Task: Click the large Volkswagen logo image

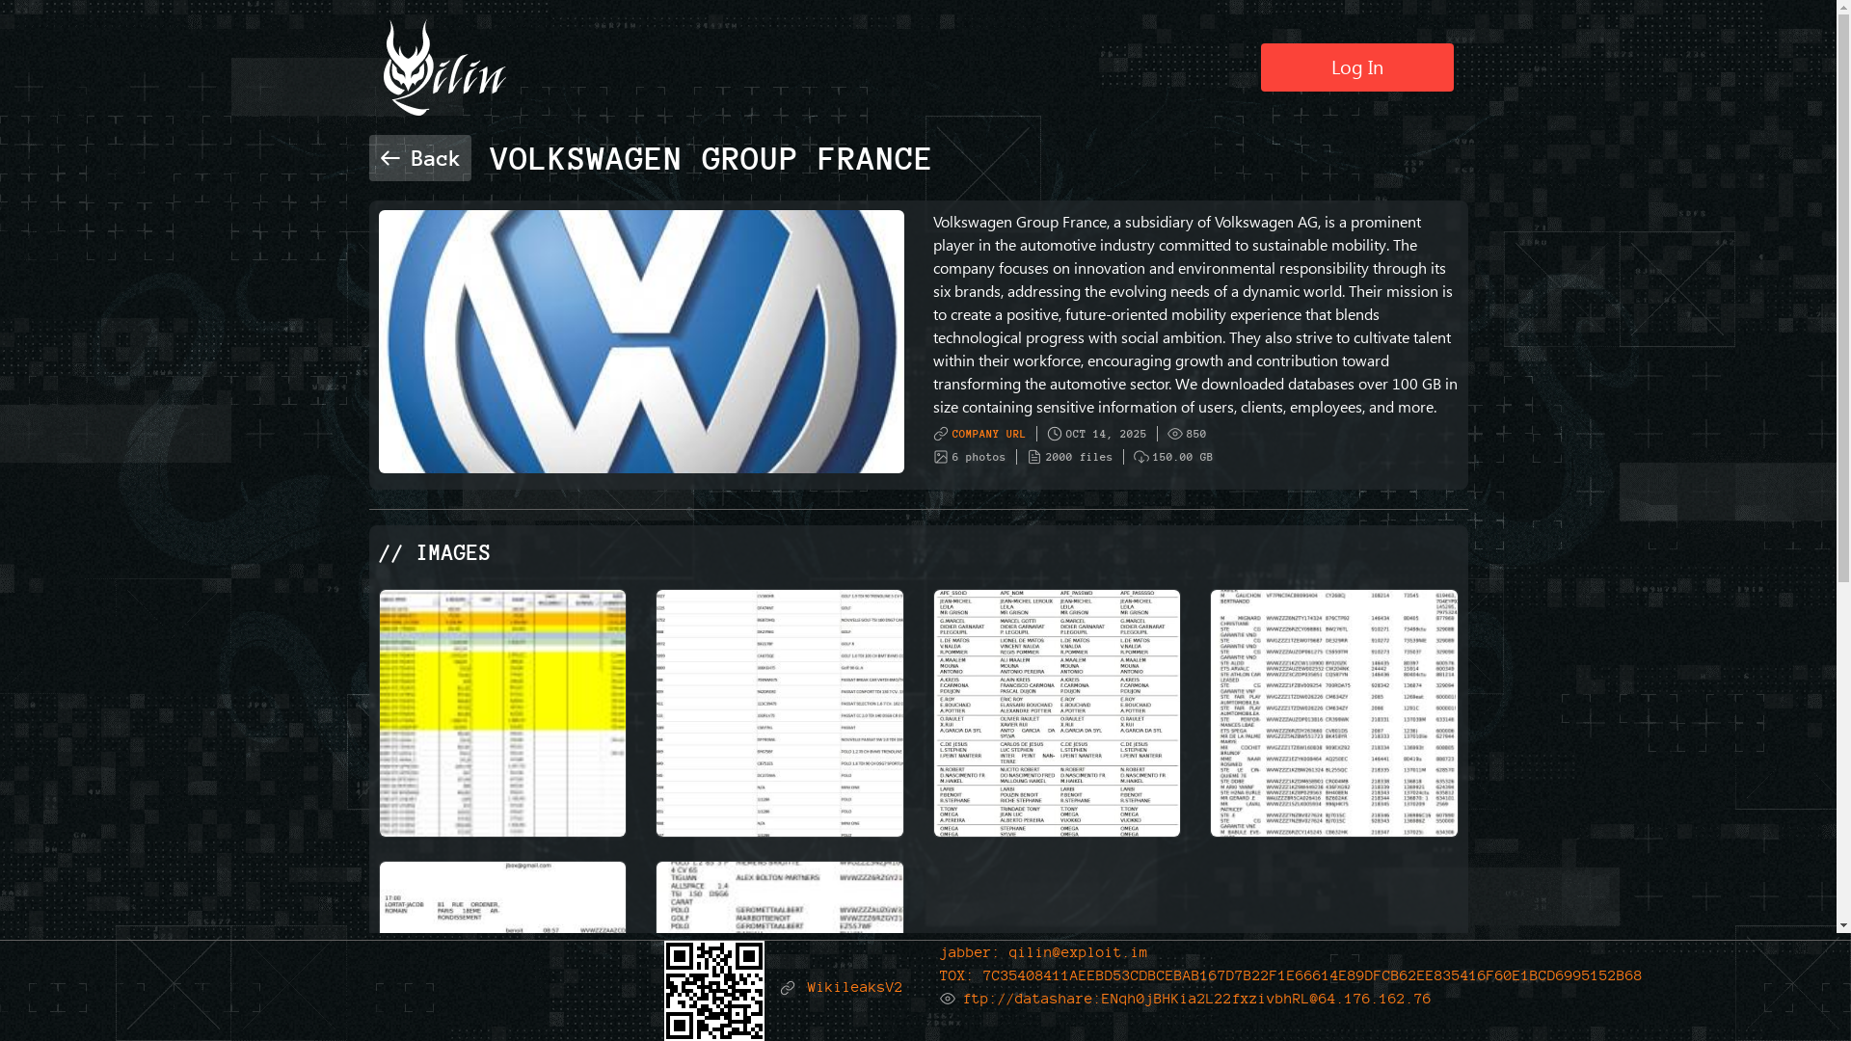Action: (641, 341)
